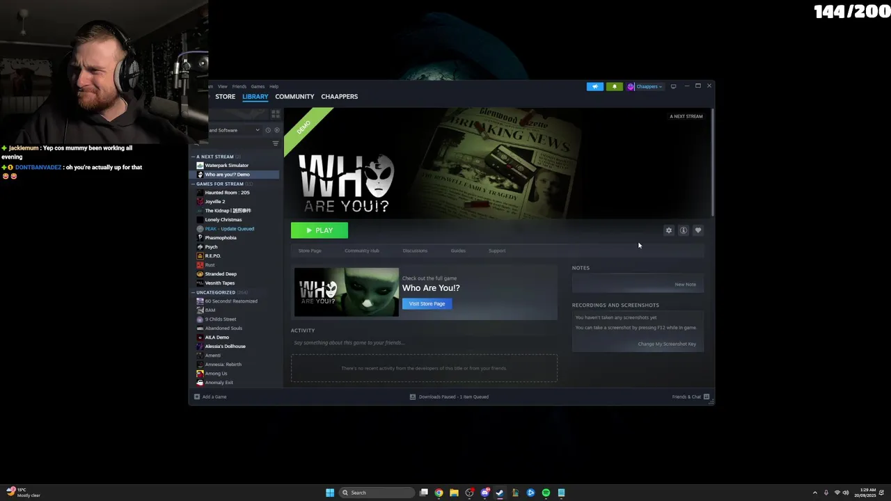This screenshot has height=501, width=891.
Task: Open the Discussions link
Action: tap(415, 250)
